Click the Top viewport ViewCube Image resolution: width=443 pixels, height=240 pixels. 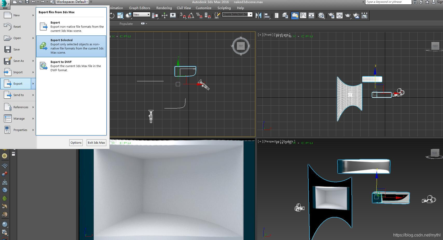241,46
